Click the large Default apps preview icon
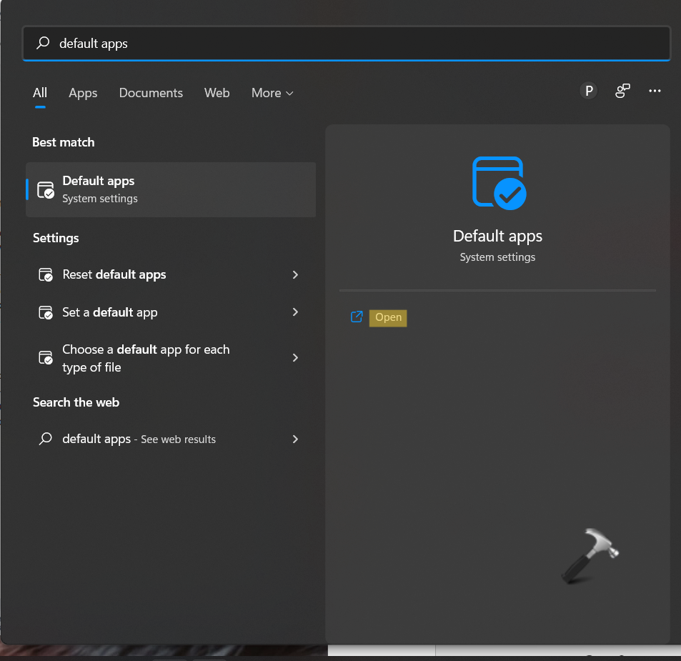681x661 pixels. 498,184
